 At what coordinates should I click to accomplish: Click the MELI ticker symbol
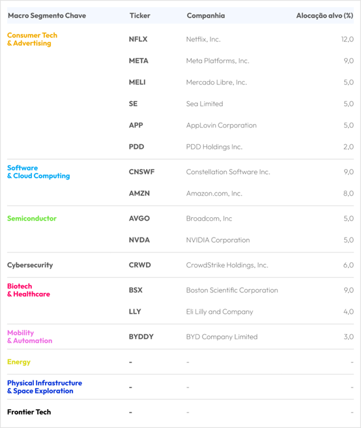click(x=137, y=82)
